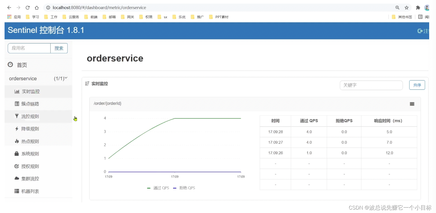Click the flame icon beside 热点规则
This screenshot has height=213, width=436.
[17, 141]
